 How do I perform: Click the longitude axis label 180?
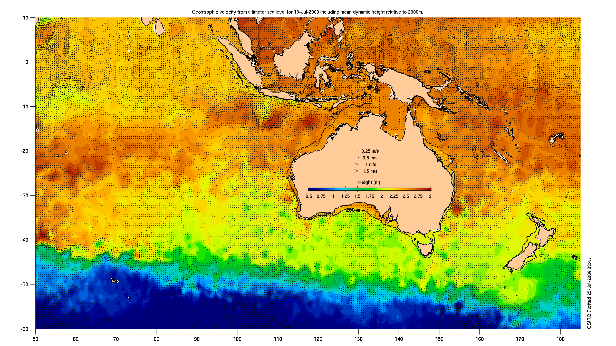click(560, 339)
